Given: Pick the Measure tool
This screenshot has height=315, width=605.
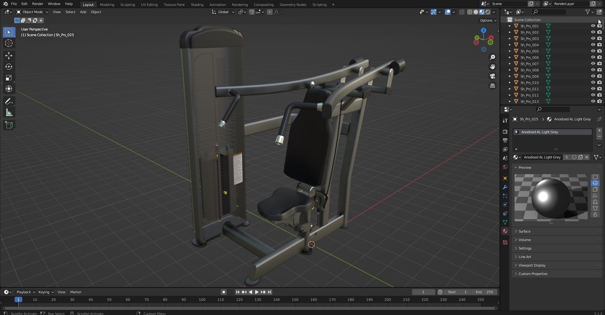Looking at the screenshot, I should point(9,113).
